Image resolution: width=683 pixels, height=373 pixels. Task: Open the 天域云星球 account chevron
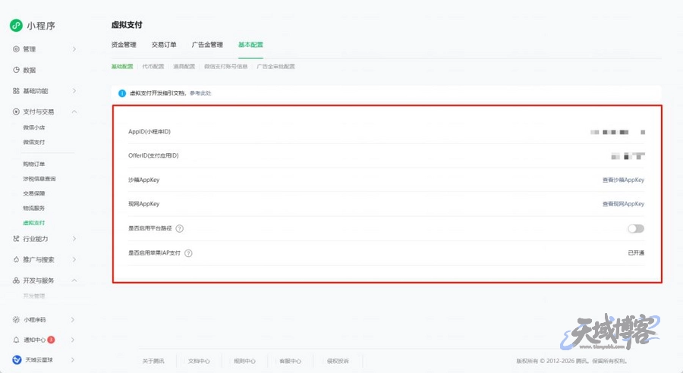coord(73,359)
